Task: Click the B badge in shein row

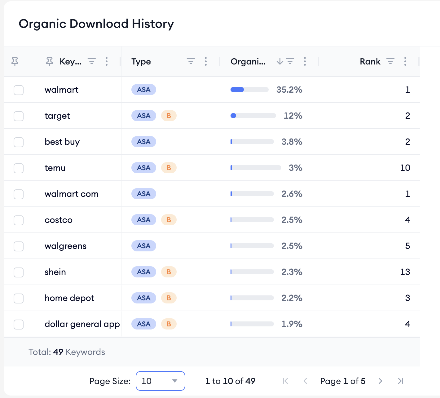Action: coord(169,272)
